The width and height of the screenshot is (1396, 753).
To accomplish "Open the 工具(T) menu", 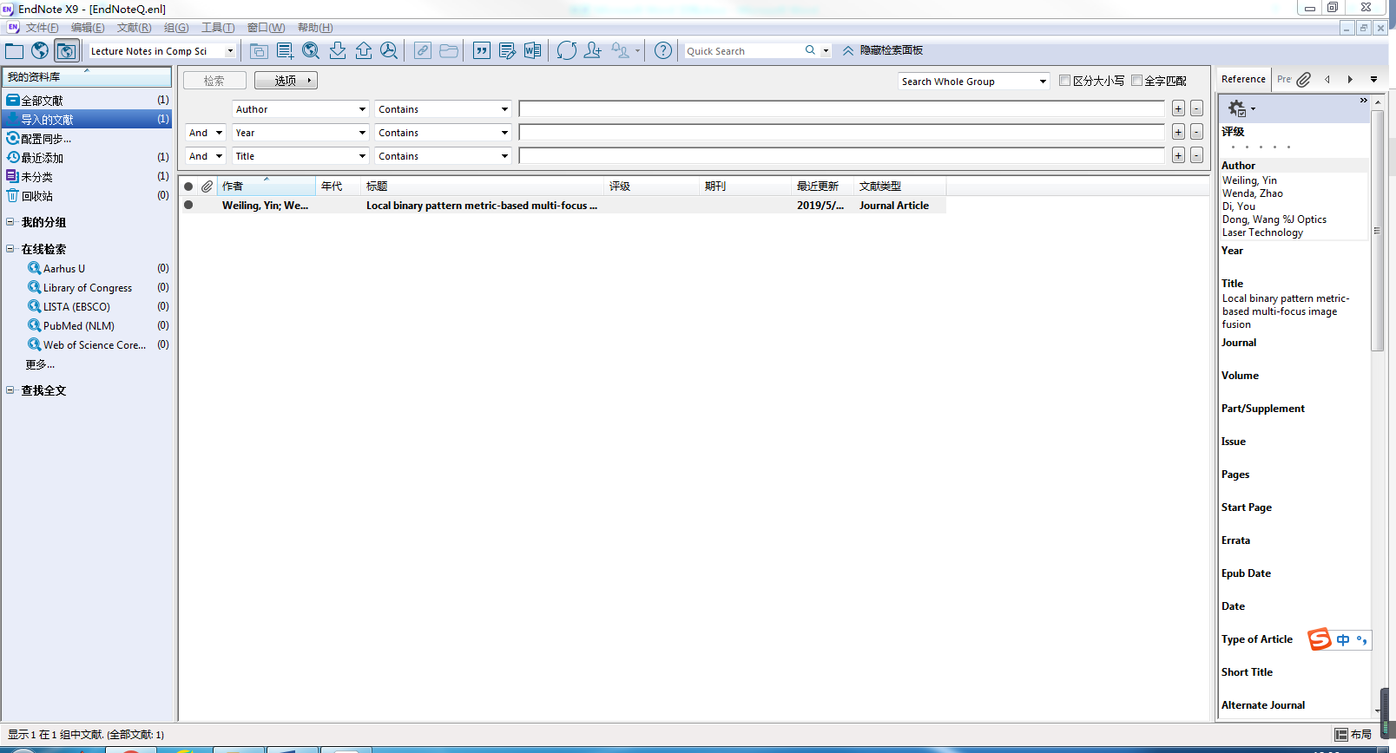I will [218, 28].
